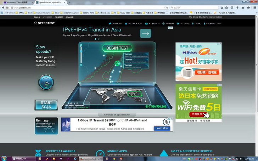This screenshot has width=258, height=161.
Task: Go to the Firefox home icon
Action: [243, 7]
